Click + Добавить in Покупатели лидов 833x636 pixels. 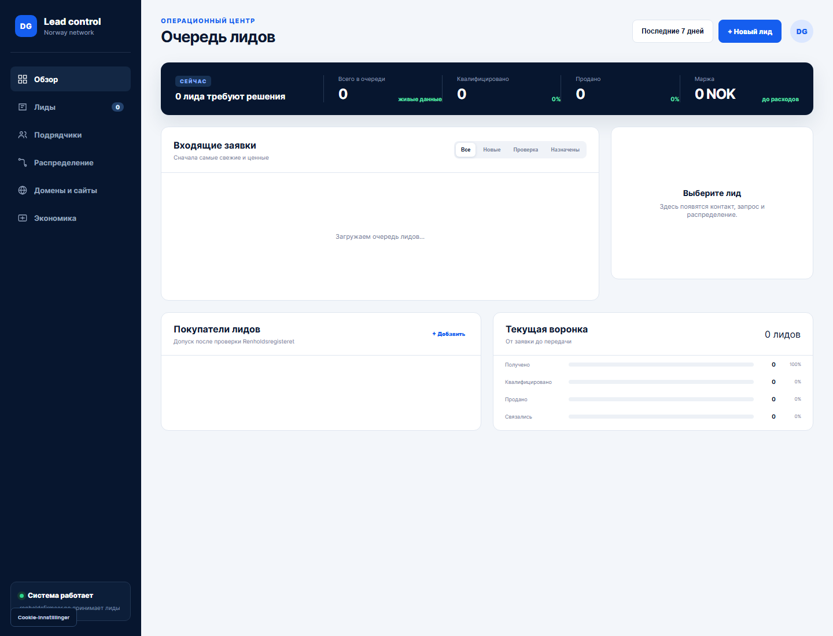(449, 334)
